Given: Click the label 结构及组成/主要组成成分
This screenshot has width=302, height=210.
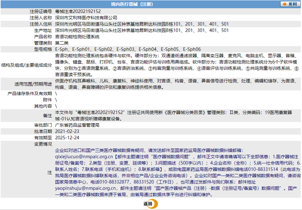Looking at the screenshot, I should pos(27,65).
